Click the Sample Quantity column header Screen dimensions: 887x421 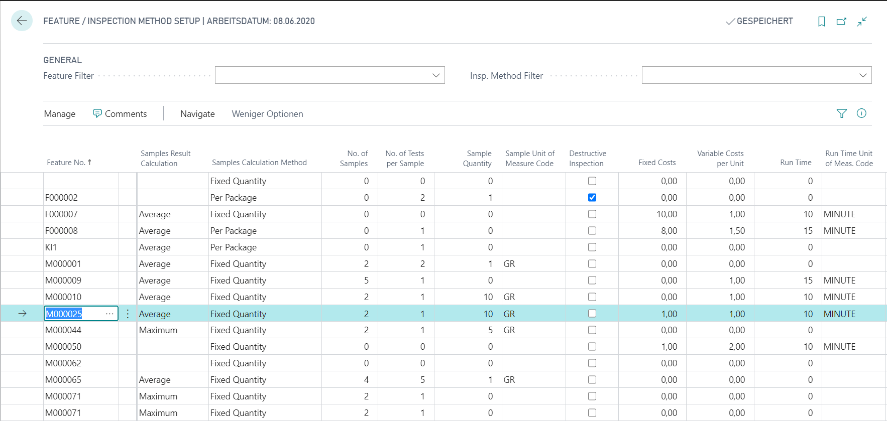click(x=477, y=158)
